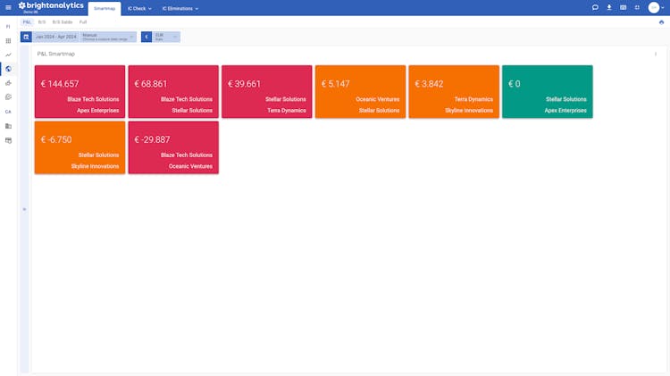Click the fullscreen icon in header
Viewport: 670px width, 376px height.
point(637,7)
